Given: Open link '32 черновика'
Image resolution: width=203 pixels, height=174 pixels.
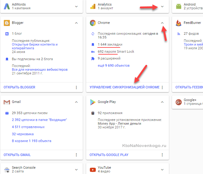Looking at the screenshot, I should pos(23,134).
